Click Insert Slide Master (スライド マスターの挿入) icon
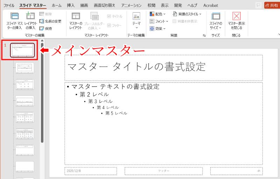This screenshot has width=280, height=179. click(14, 16)
